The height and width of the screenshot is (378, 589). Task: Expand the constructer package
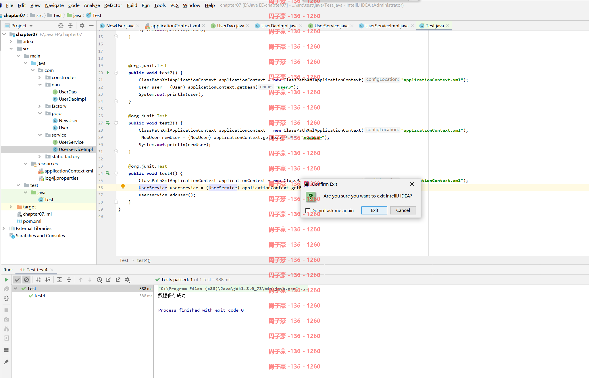[x=40, y=77]
